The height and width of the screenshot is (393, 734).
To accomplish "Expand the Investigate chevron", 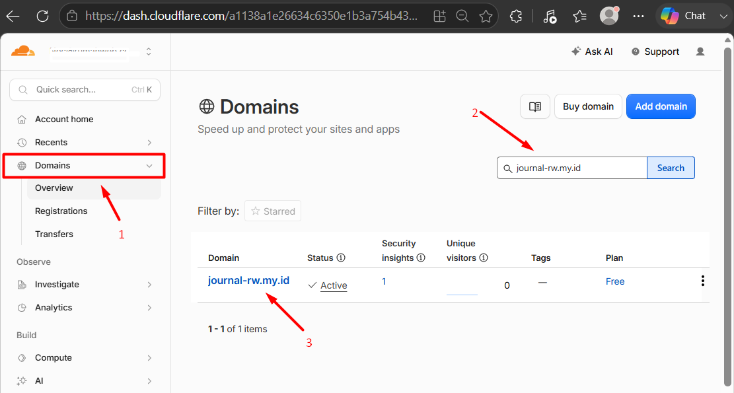I will tap(149, 285).
